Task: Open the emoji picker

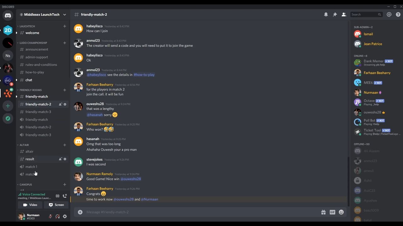Action: tap(341, 212)
